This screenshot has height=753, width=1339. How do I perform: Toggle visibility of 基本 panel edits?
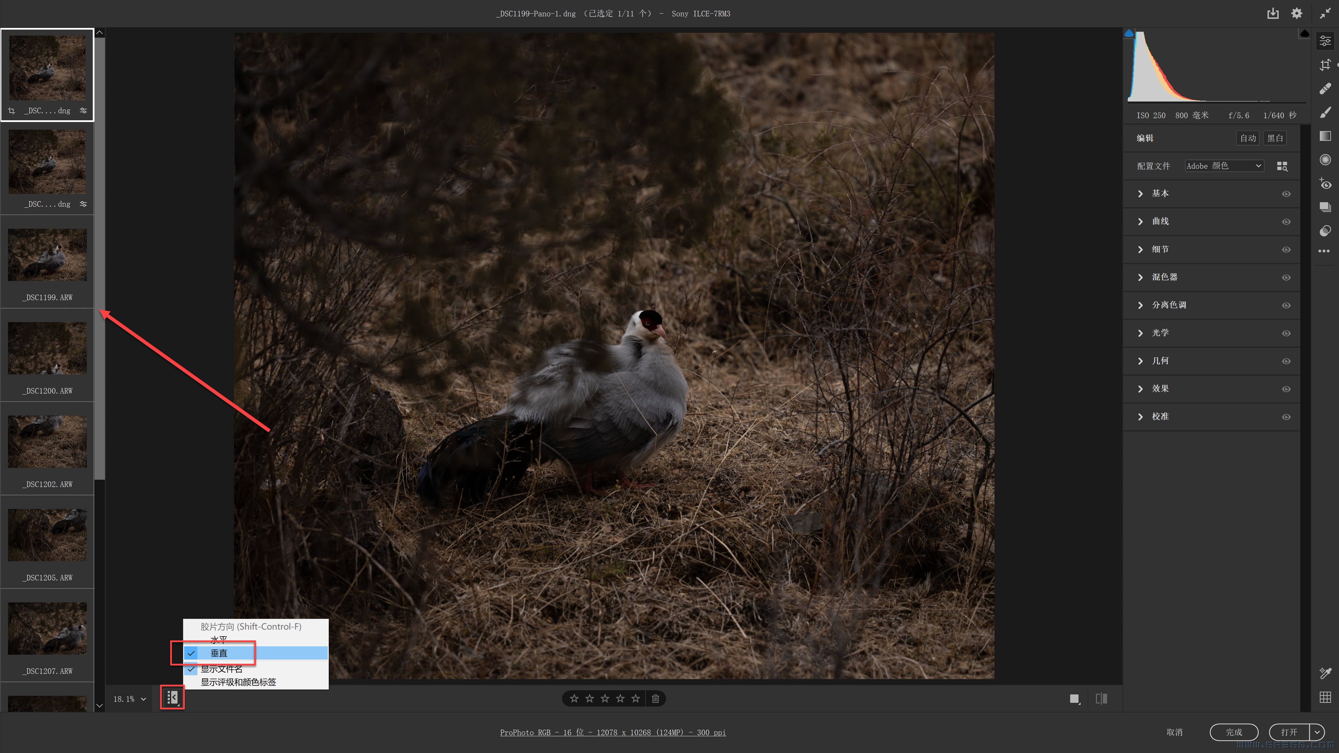[1286, 194]
